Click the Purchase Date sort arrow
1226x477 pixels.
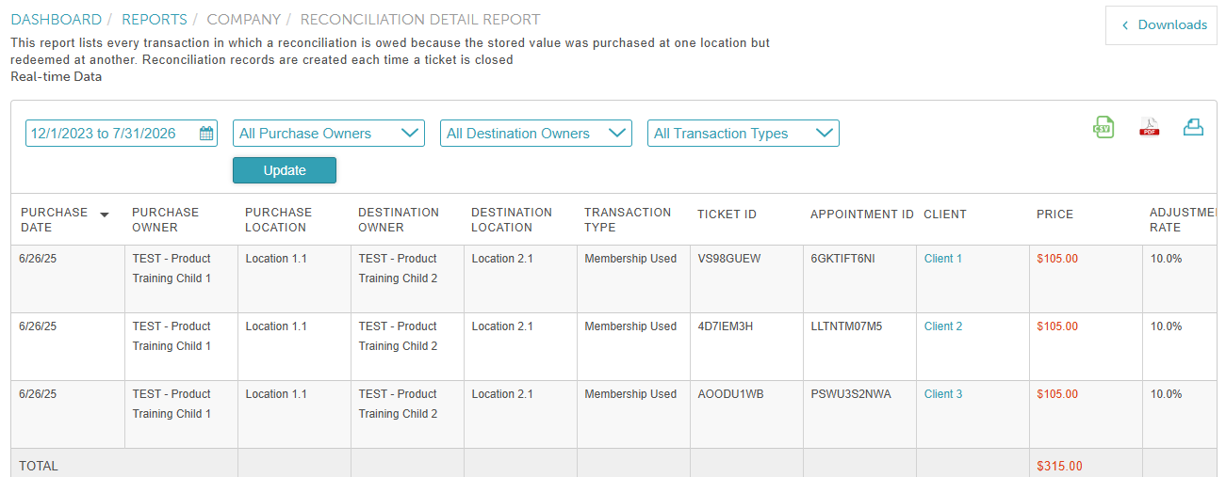(105, 215)
